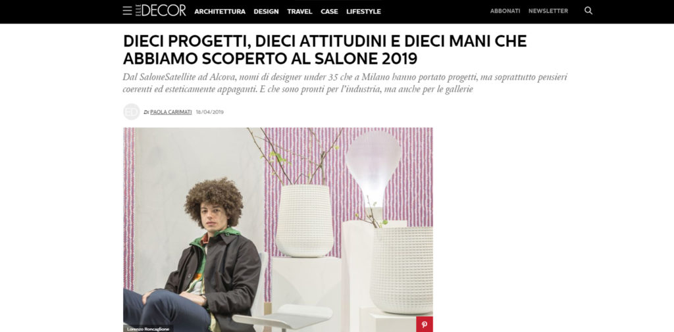Click the 18/04/2019 publication date
This screenshot has width=674, height=332.
(210, 112)
